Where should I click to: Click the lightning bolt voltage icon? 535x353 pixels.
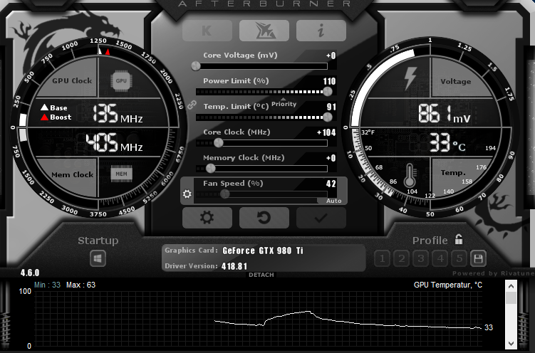pos(410,78)
